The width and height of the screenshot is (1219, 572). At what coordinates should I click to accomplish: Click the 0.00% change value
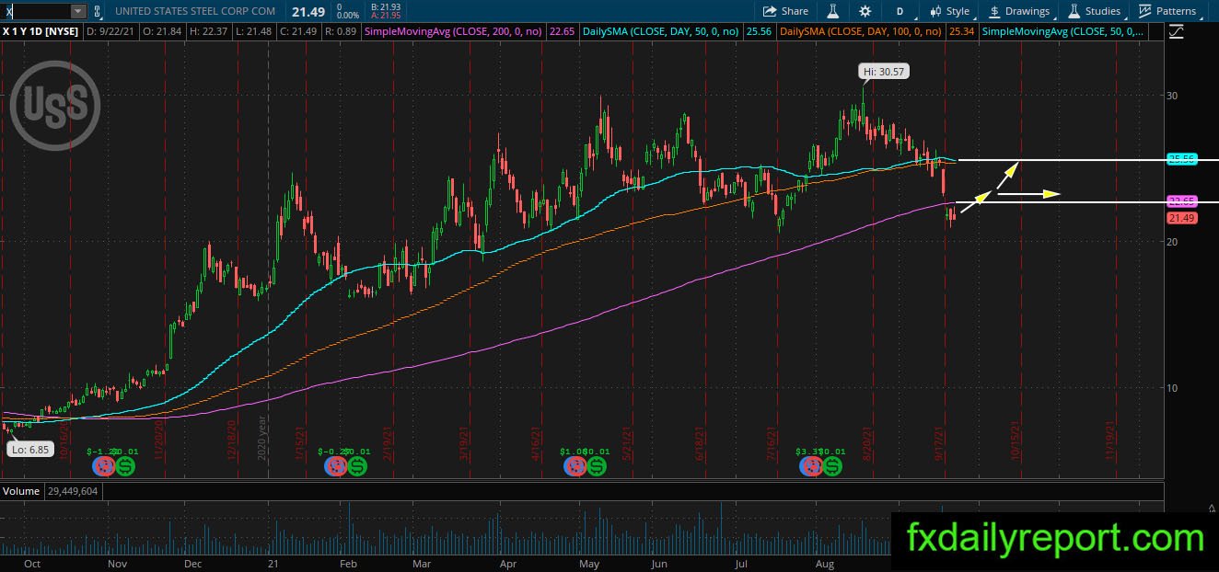coord(348,17)
